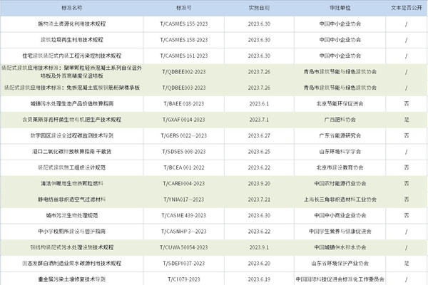Screen dimensions: 428x285
Task: Open 中小学校厕所建设与管护指南 entry
Action: [x=71, y=232]
